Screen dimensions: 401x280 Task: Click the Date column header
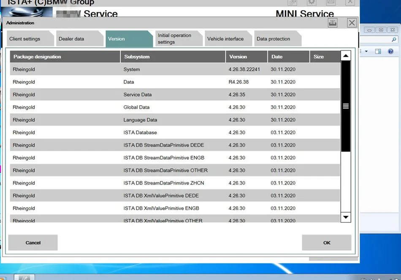288,57
